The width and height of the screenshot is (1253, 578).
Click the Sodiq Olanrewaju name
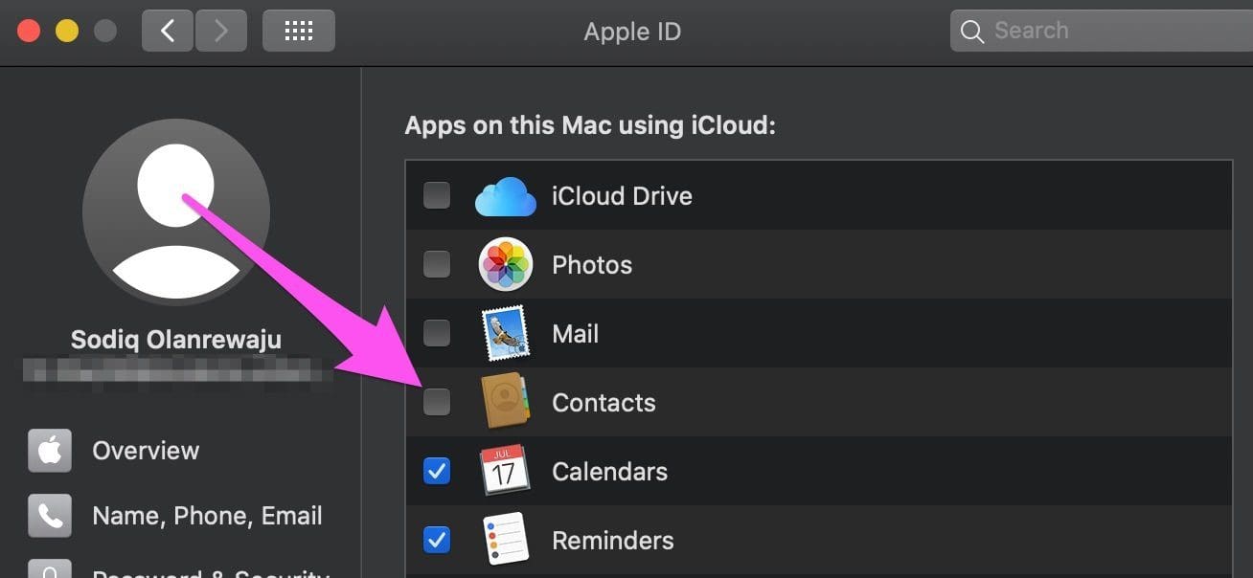click(176, 340)
